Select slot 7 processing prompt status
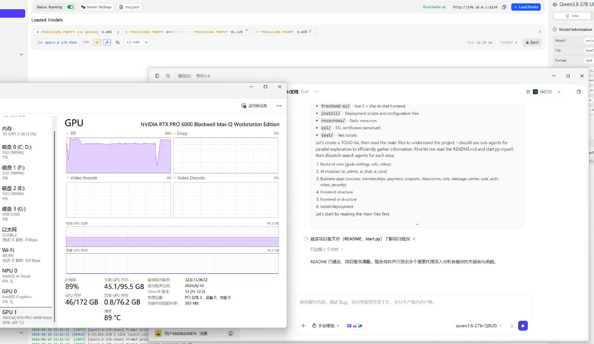Image resolution: width=594 pixels, height=344 pixels. [285, 32]
